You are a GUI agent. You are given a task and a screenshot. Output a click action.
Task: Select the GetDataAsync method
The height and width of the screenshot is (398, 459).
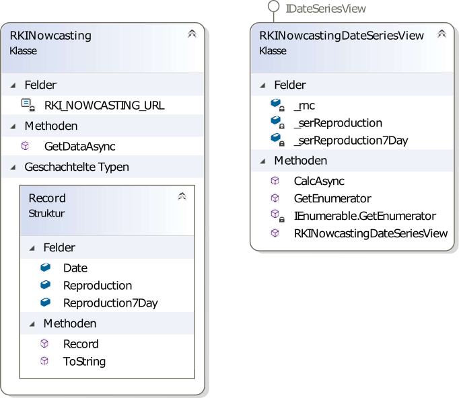tap(80, 146)
